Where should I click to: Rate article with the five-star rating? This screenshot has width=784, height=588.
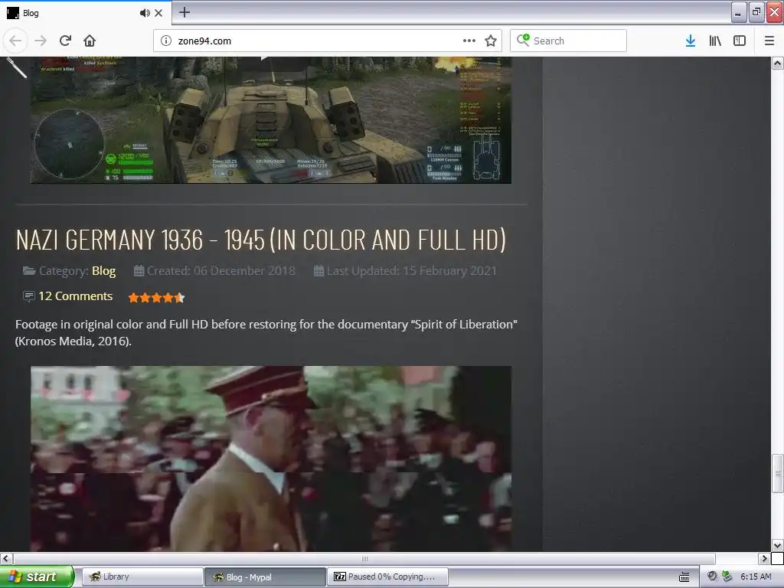(x=156, y=298)
